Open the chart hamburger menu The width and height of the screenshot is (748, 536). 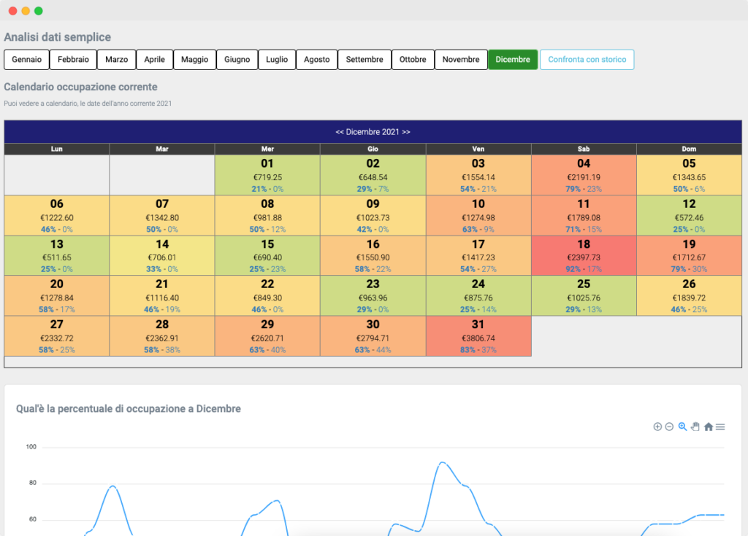click(720, 427)
